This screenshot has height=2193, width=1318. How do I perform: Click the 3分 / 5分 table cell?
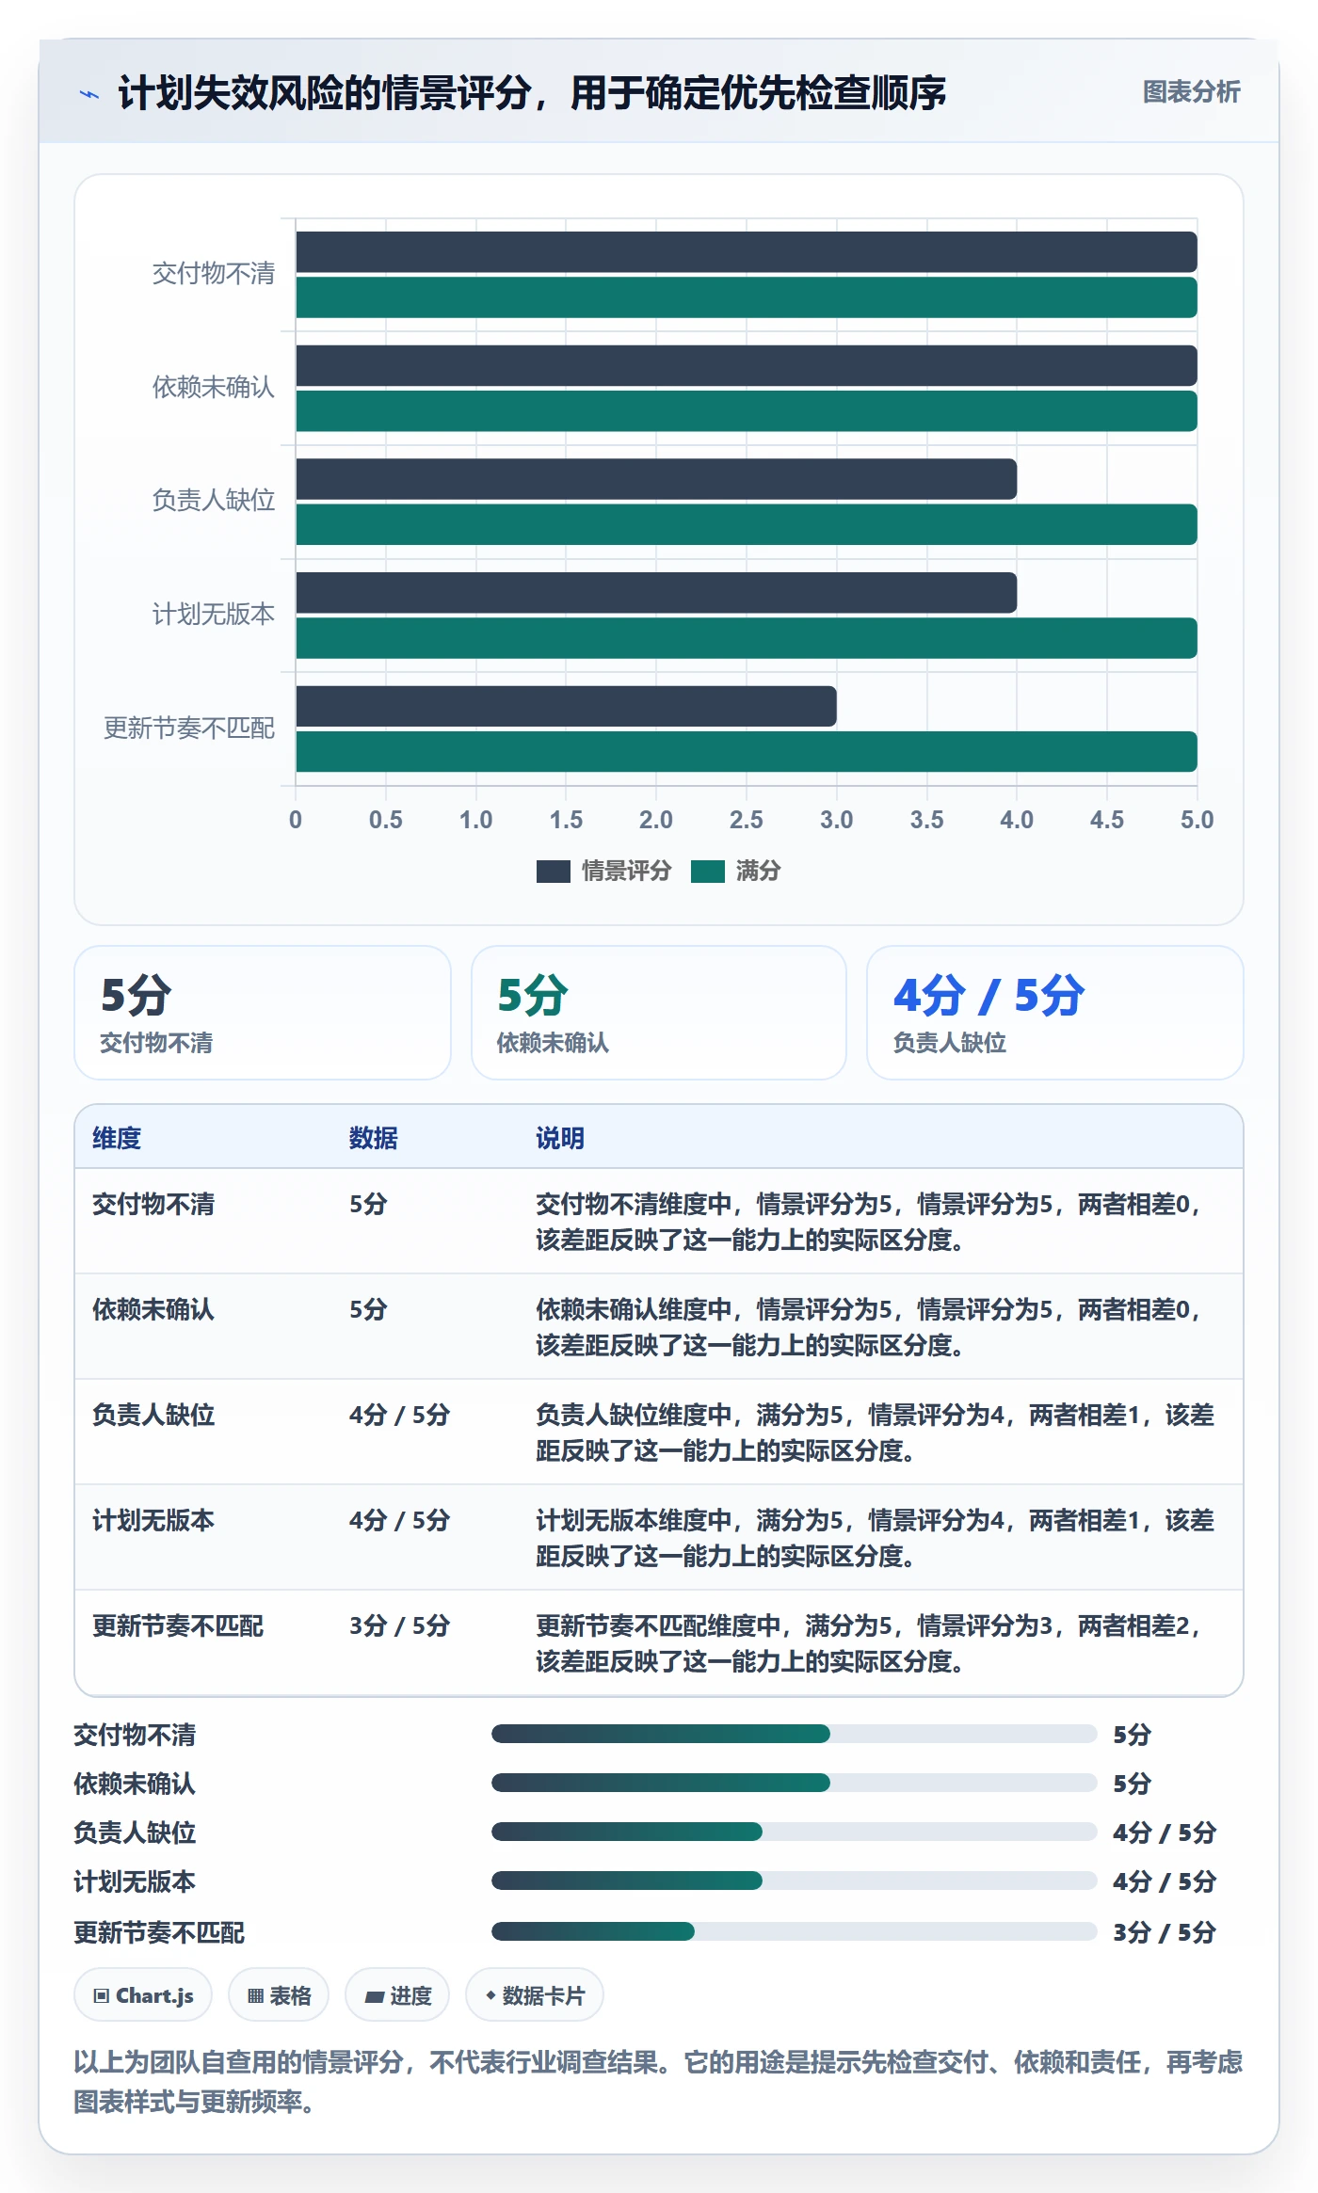point(399,1625)
